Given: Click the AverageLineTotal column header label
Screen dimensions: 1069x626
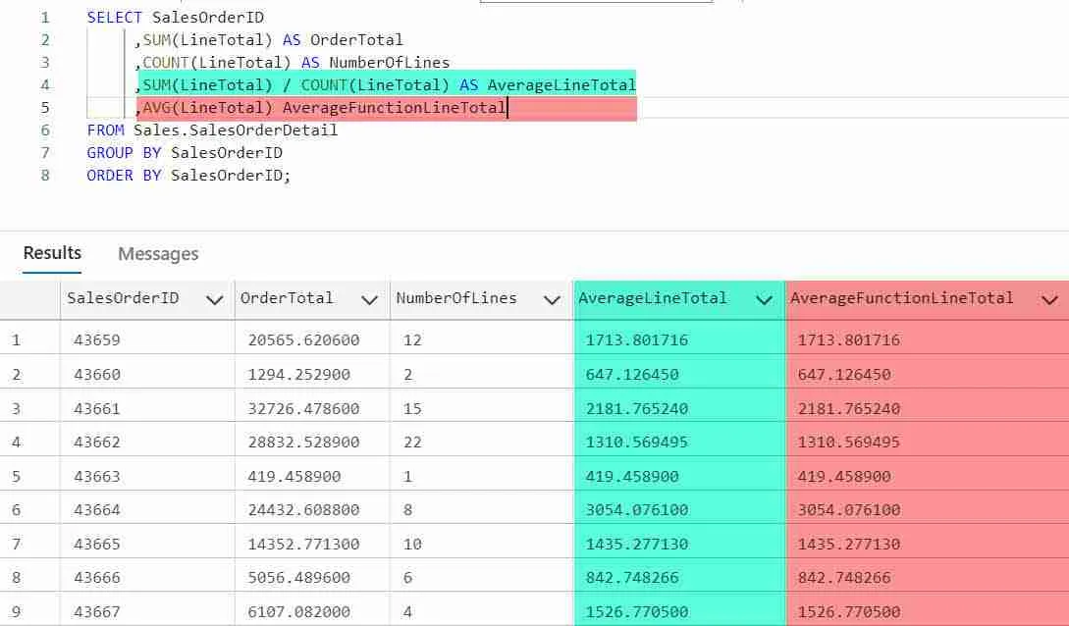Looking at the screenshot, I should click(x=653, y=297).
